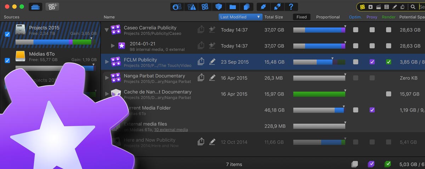Click the FCLM Publicity size usage bar
The height and width of the screenshot is (169, 425).
(x=319, y=62)
